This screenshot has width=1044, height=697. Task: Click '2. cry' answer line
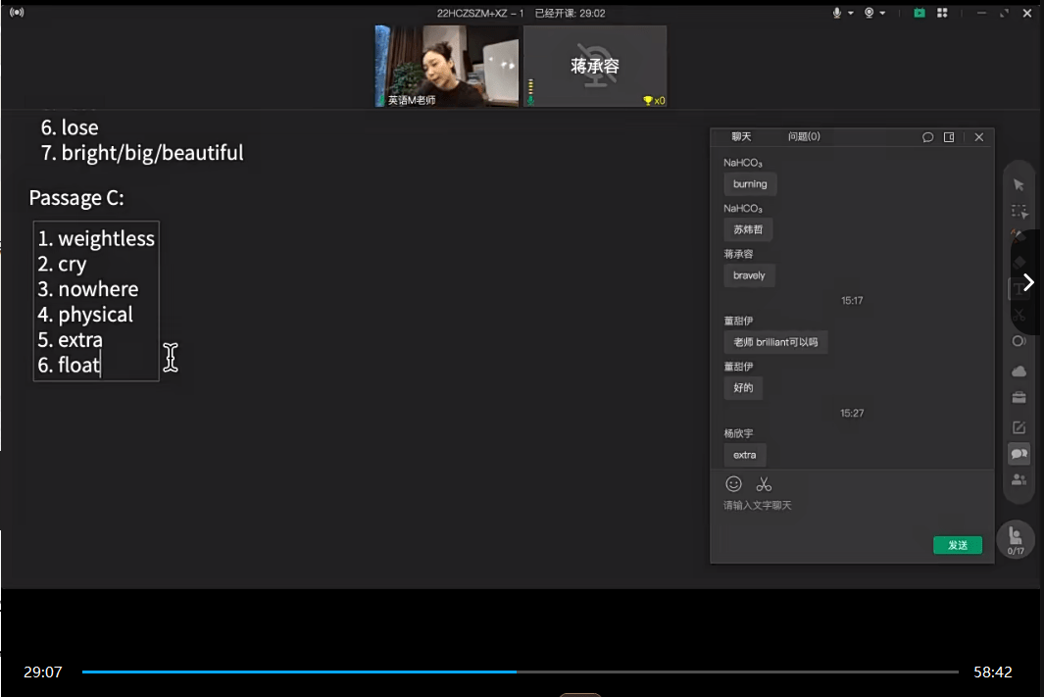pos(62,264)
